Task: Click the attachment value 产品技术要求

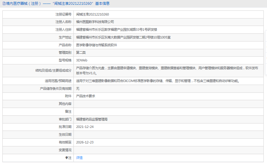Action: [x=85, y=96]
